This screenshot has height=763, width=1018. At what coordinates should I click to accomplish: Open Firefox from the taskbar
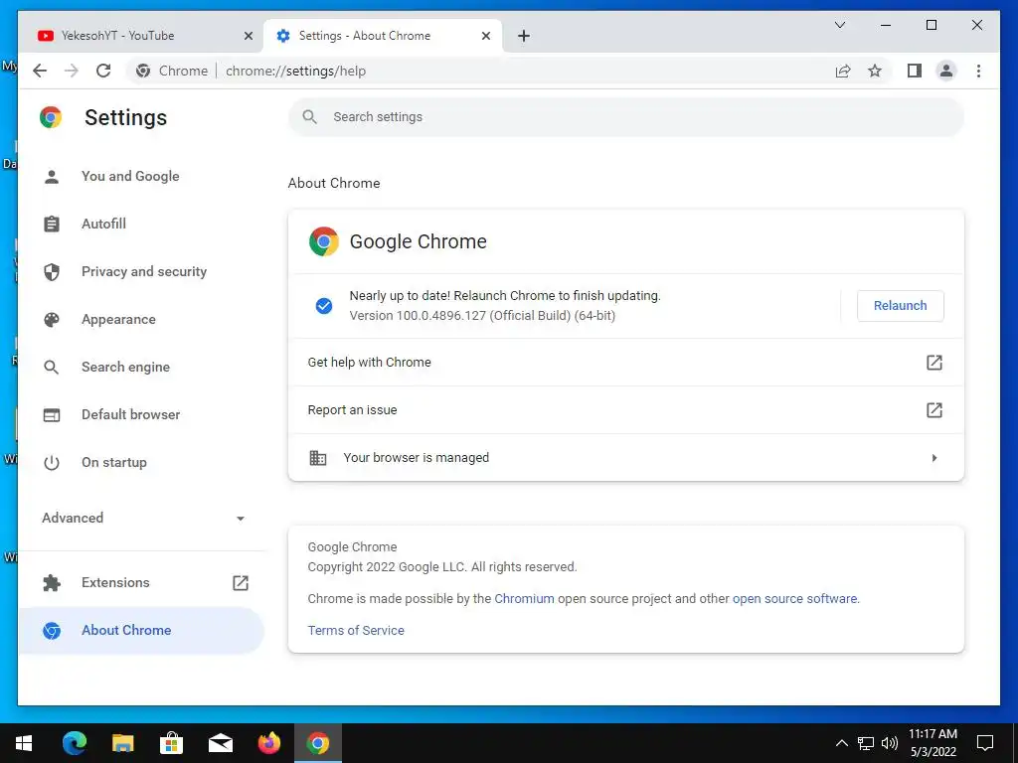tap(268, 743)
